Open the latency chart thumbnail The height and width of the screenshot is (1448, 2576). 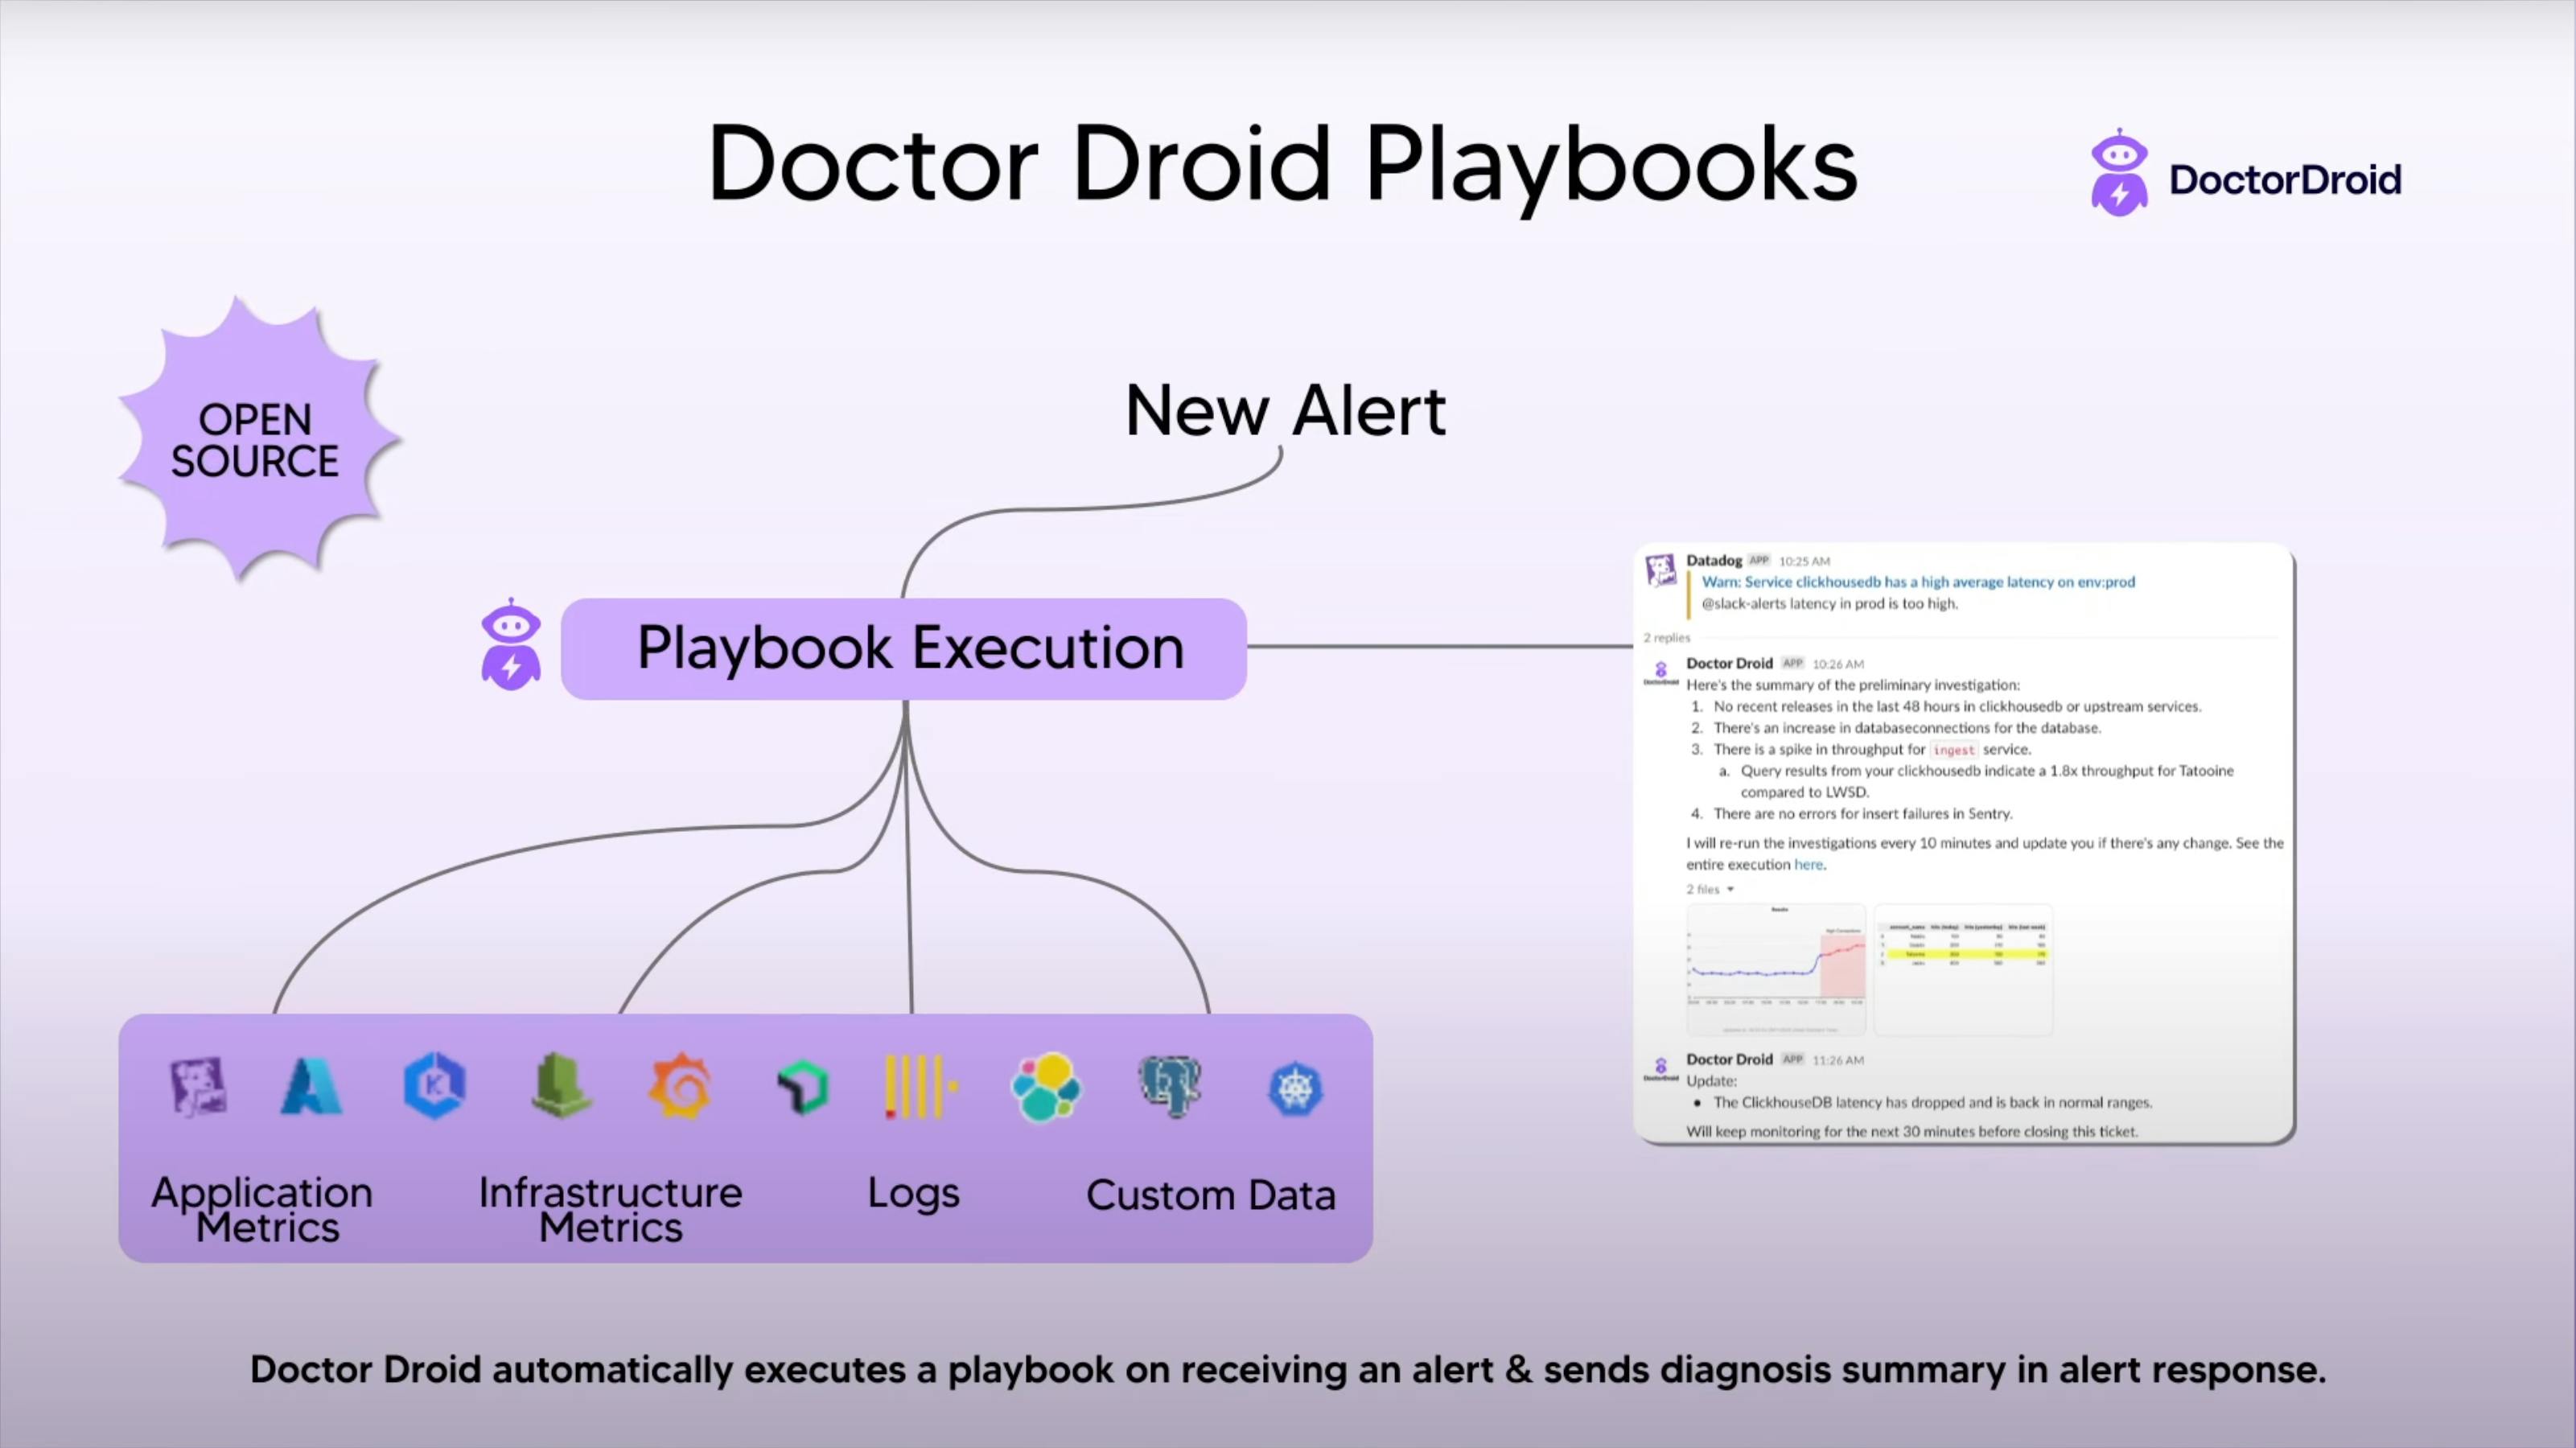(x=1776, y=969)
